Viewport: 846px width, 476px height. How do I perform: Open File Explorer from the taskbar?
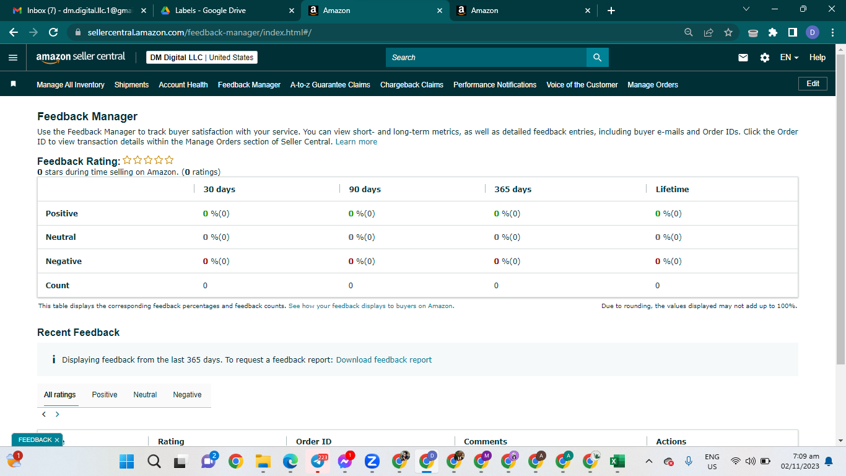pyautogui.click(x=263, y=461)
